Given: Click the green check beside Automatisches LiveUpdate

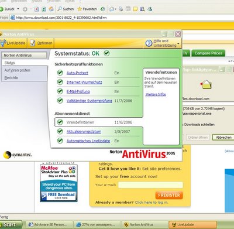Looking at the screenshot, I should pos(60,141).
